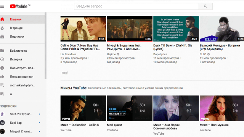Click verified badge next to Hajime
The height and width of the screenshot is (137, 244).
click(118, 54)
